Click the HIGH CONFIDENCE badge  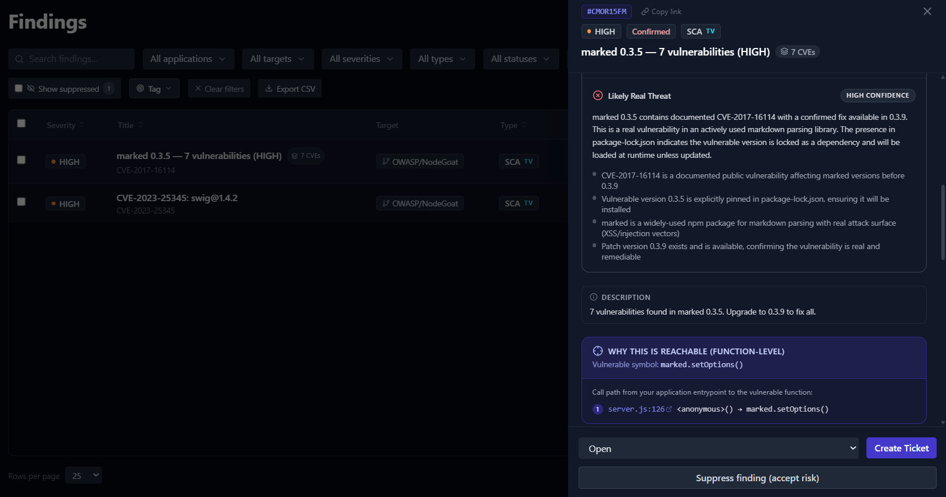878,95
